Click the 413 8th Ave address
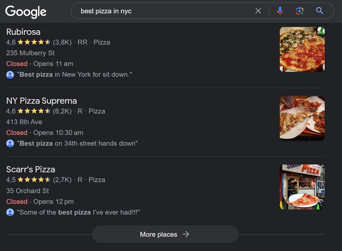The image size is (342, 251). [24, 122]
